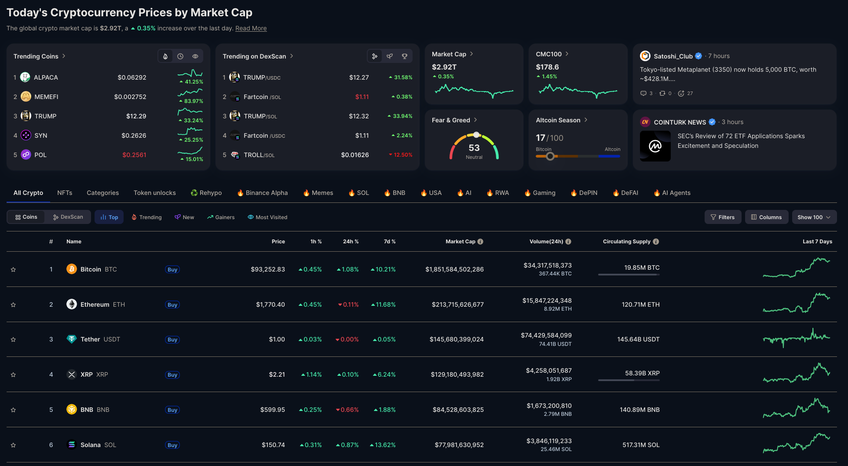The width and height of the screenshot is (848, 466).
Task: Click the comment icon on Satoshi_Club post
Action: 643,93
